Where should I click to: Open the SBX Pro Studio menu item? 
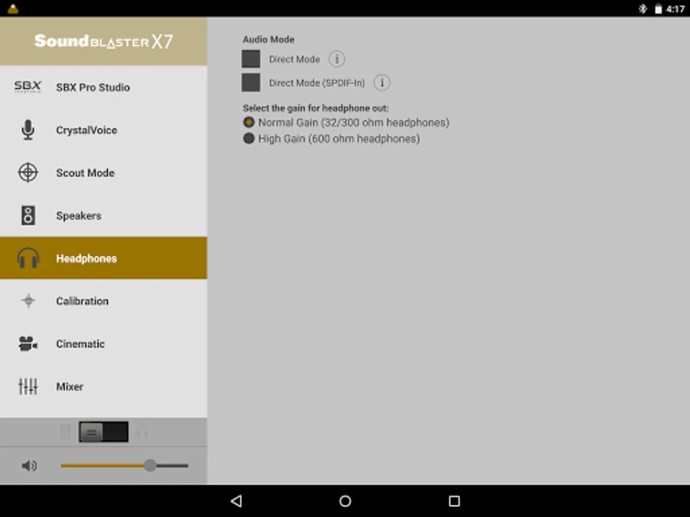coord(103,87)
